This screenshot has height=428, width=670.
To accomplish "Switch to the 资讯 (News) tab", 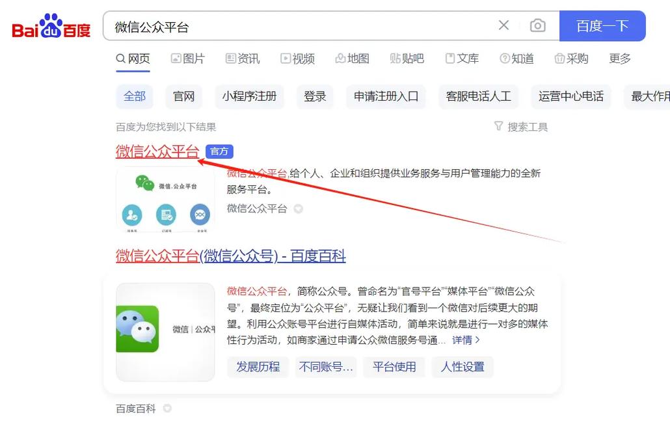I will [242, 58].
